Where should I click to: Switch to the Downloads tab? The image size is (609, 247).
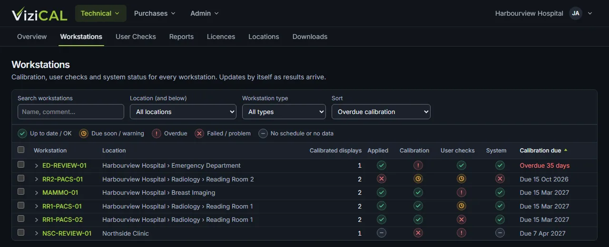[x=310, y=37]
